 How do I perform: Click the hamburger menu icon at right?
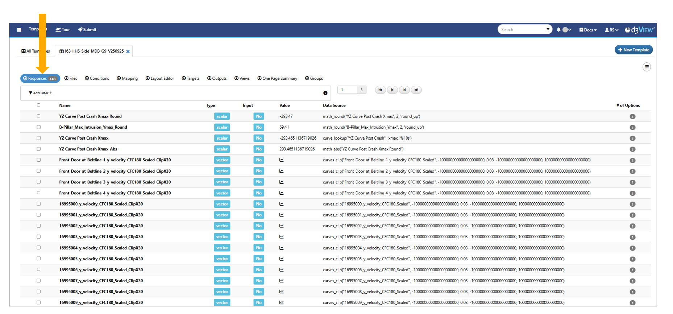pyautogui.click(x=647, y=67)
